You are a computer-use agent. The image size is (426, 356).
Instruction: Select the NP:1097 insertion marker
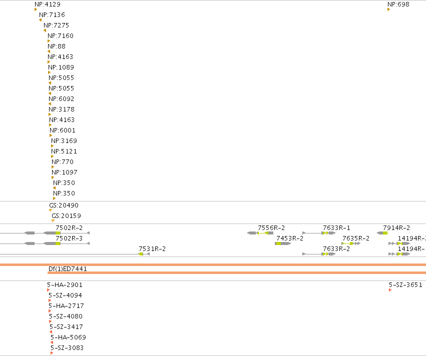[x=53, y=177]
